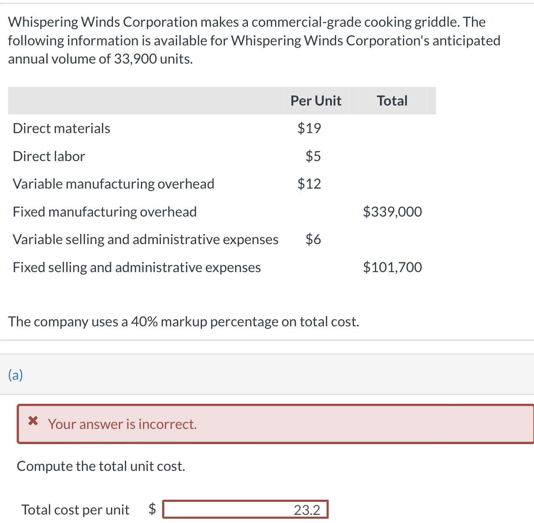Viewport: 534px width, 523px height.
Task: Select the "Your answer is incorrect." message
Action: [x=122, y=424]
